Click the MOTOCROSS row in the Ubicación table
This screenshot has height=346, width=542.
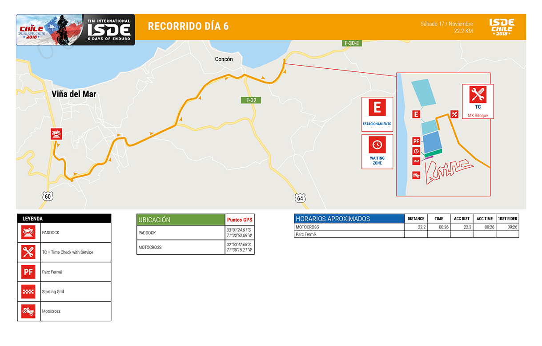[x=196, y=247]
